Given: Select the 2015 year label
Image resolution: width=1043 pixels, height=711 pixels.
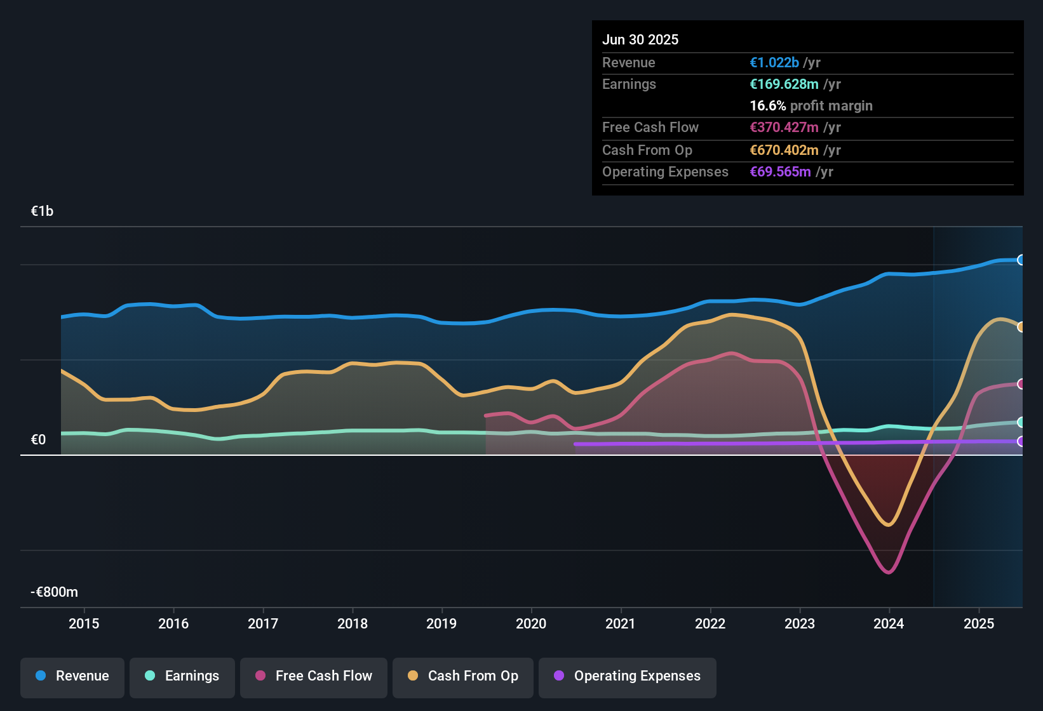Looking at the screenshot, I should pyautogui.click(x=84, y=624).
